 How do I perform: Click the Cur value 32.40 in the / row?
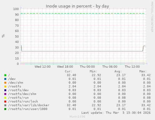click(71, 75)
